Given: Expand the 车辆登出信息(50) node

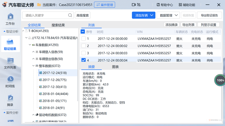Looking at the screenshot, I should [33, 59].
